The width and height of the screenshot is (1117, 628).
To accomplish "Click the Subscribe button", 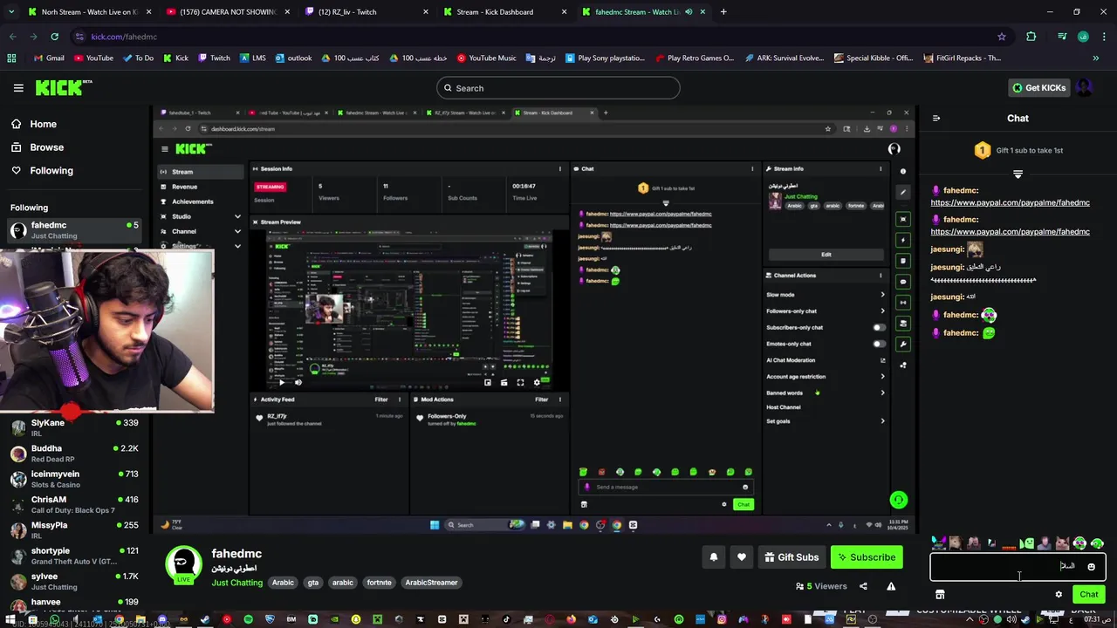I will pos(867,557).
